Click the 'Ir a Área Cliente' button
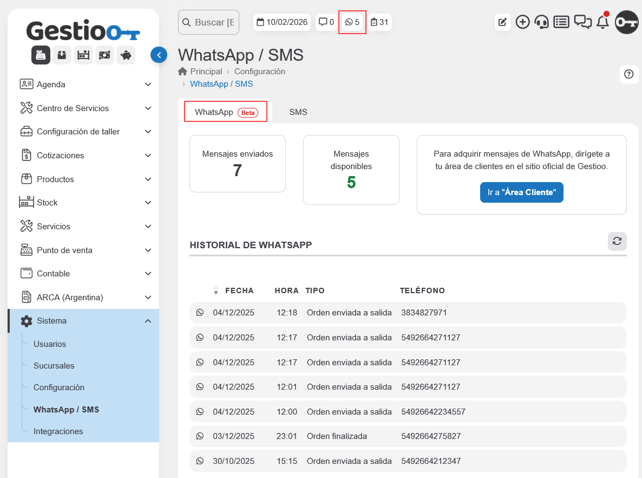The image size is (642, 478). pyautogui.click(x=521, y=192)
